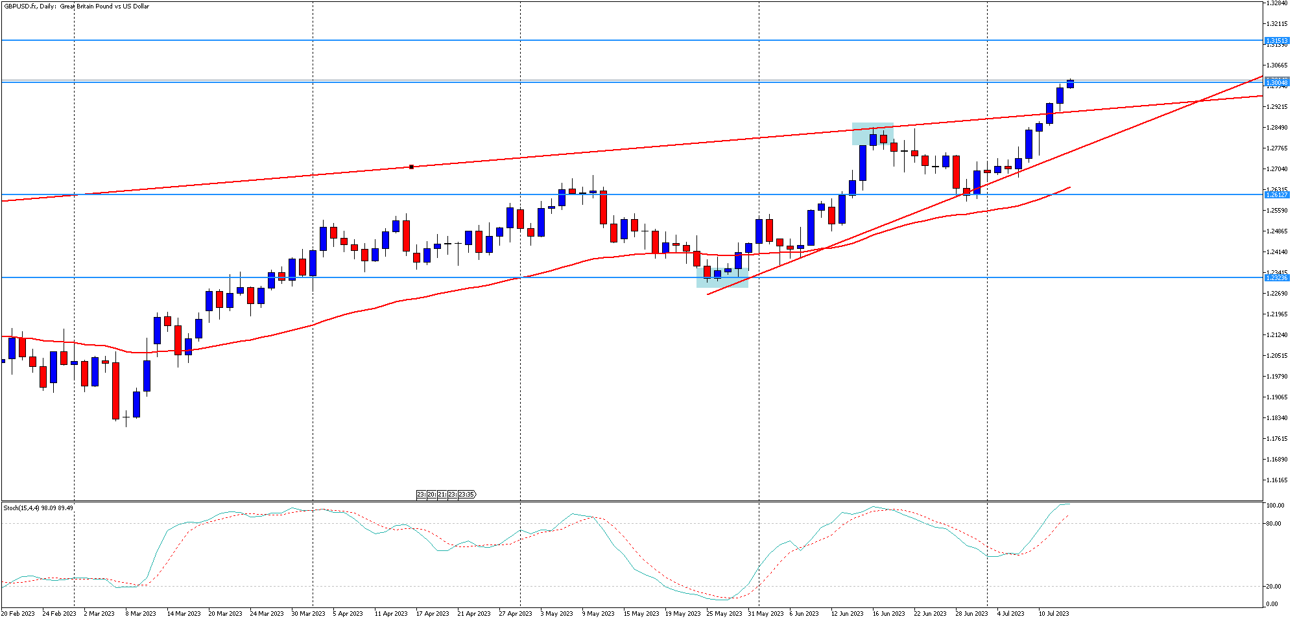Click the 1.18340 price scale value
Viewport: 1297px width, 621px height.
click(1277, 418)
